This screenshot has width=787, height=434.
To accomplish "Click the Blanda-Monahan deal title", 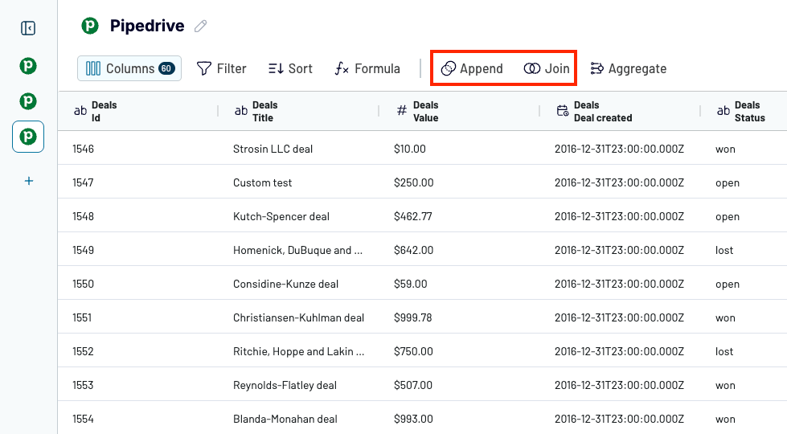I will pos(285,419).
